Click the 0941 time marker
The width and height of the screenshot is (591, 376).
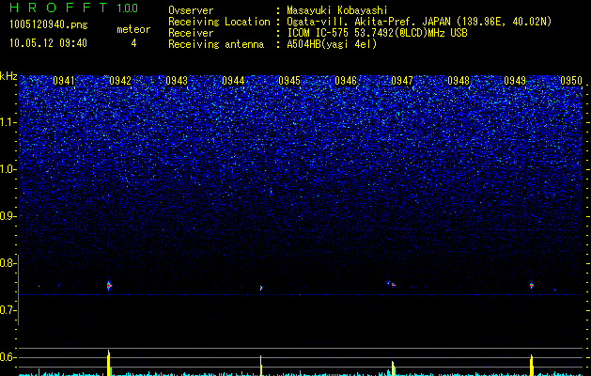coord(64,81)
